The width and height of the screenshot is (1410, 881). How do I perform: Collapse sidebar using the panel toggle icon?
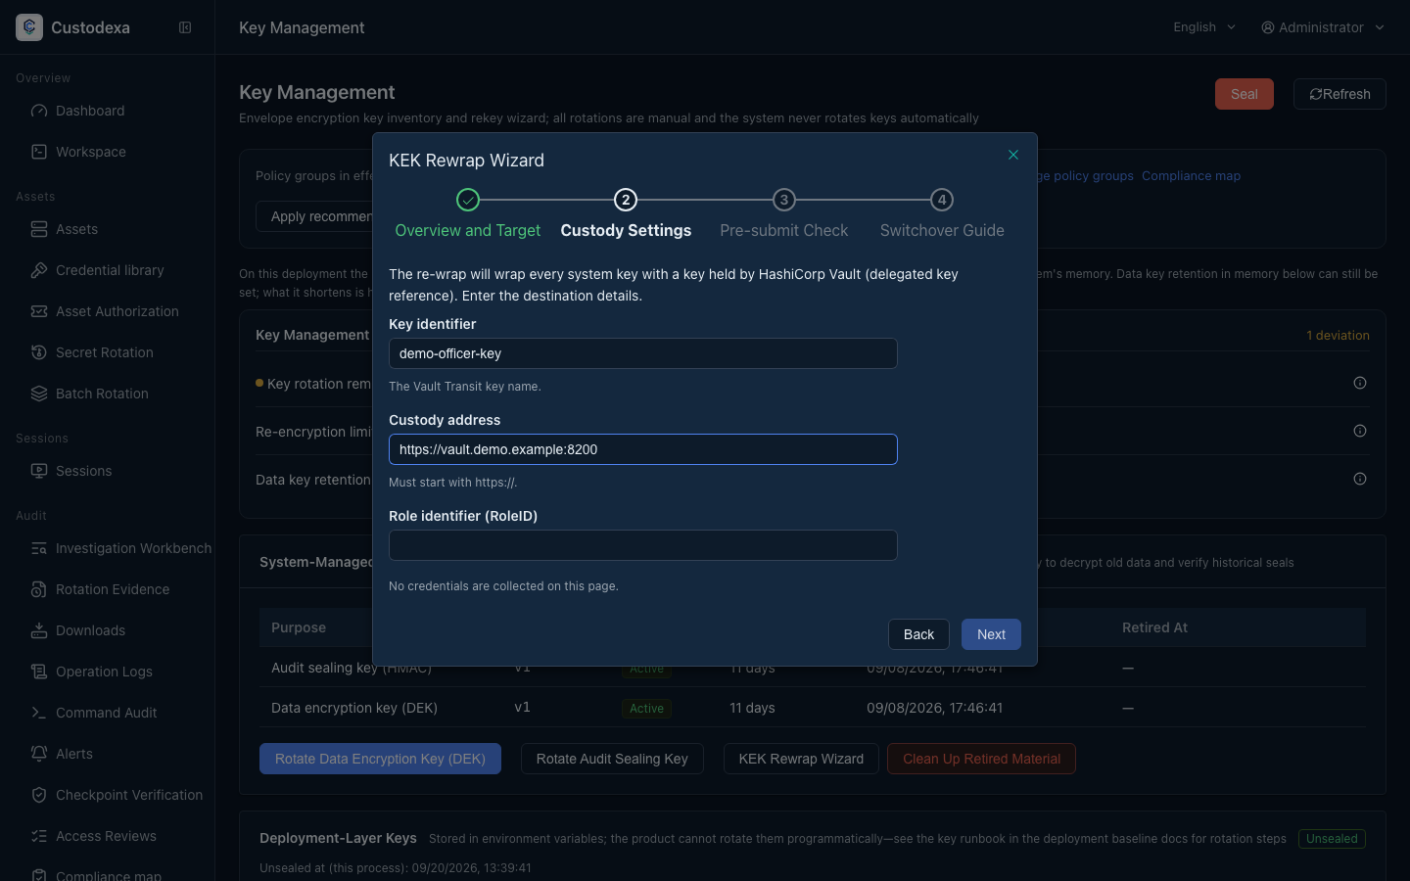coord(185,27)
